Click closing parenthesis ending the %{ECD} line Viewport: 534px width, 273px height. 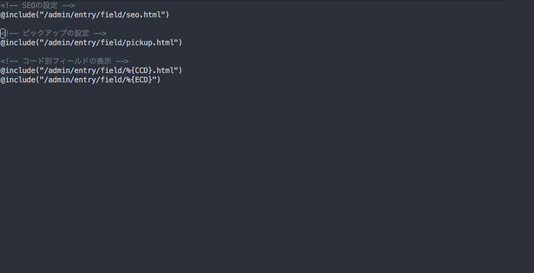(x=158, y=79)
